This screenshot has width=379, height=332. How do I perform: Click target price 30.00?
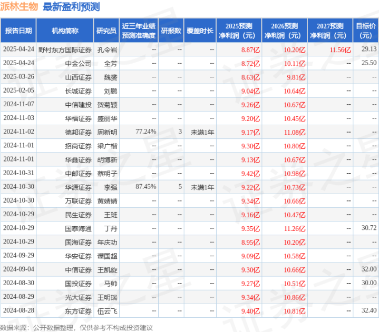(369, 283)
